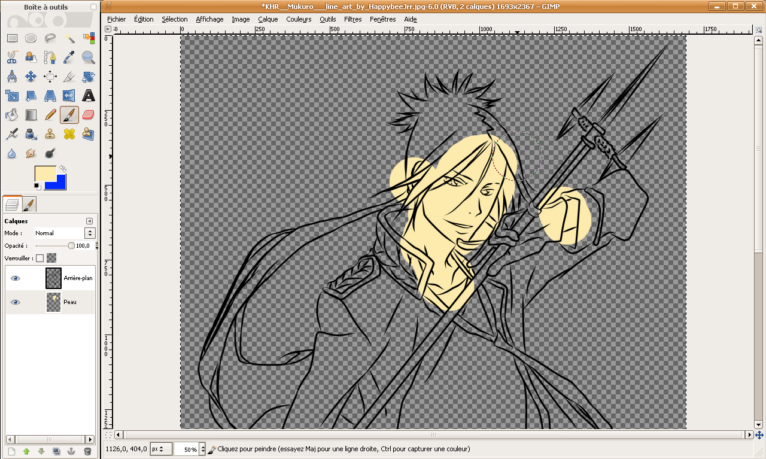Select the Peau layer thumbnail
The width and height of the screenshot is (766, 459).
(53, 302)
